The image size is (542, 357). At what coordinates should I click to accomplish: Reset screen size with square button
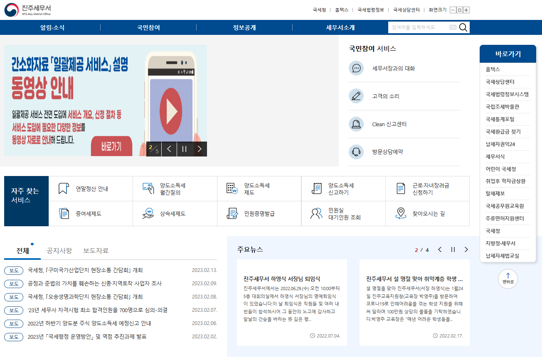point(460,10)
